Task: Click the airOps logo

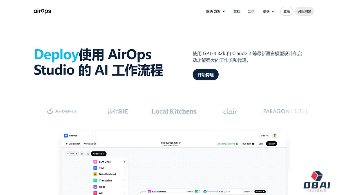Action: pyautogui.click(x=42, y=11)
